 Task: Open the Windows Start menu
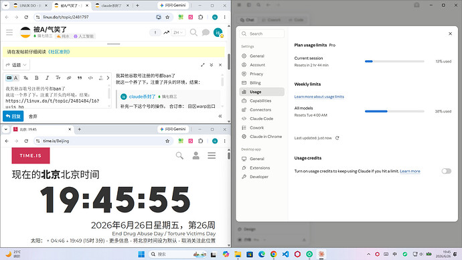tap(141, 254)
